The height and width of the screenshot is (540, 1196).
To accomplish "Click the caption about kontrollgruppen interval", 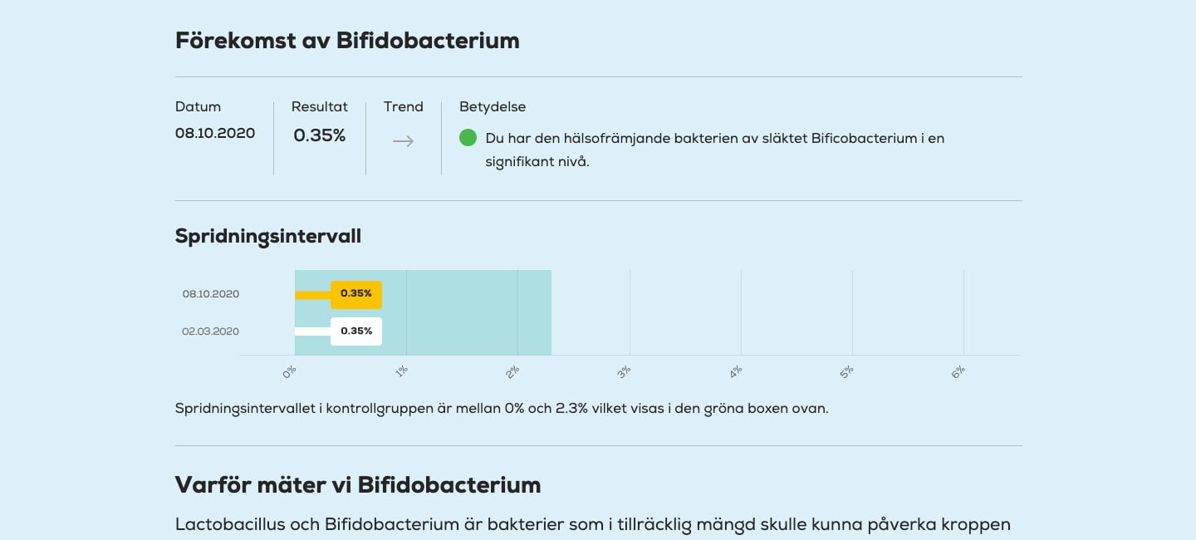I will coord(502,409).
